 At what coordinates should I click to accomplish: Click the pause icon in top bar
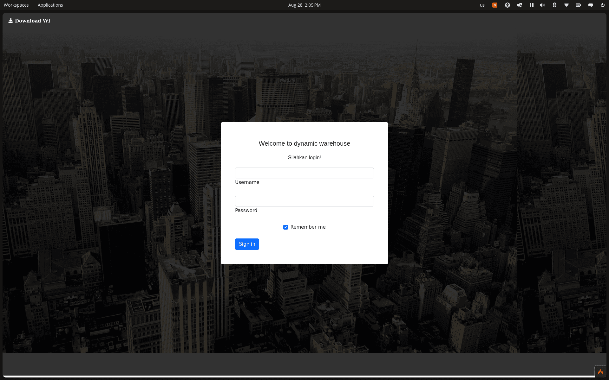click(531, 5)
